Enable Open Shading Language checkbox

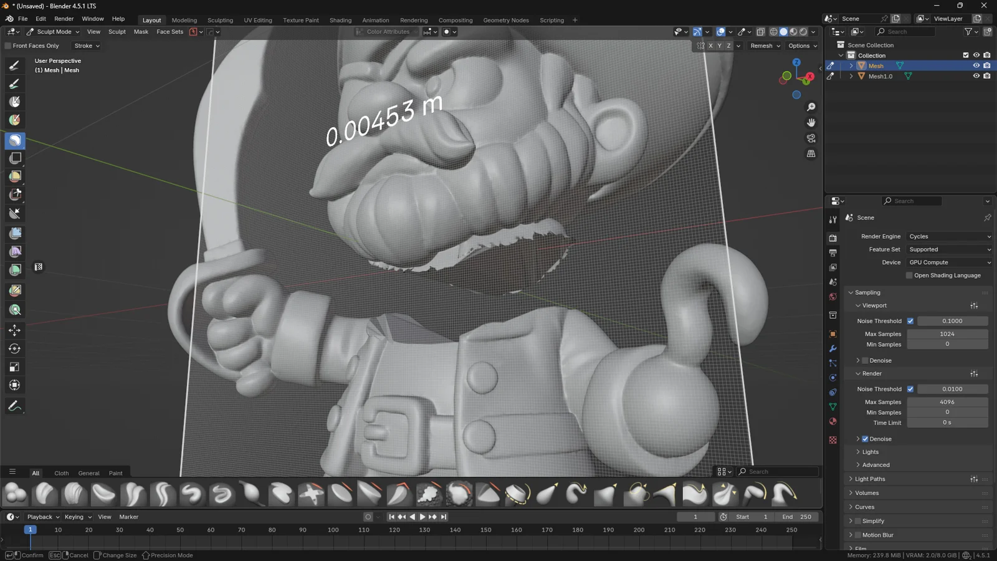pyautogui.click(x=909, y=276)
